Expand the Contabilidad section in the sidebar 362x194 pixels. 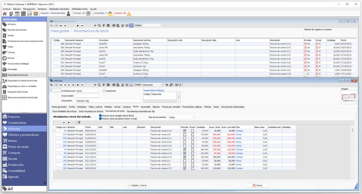24,171
